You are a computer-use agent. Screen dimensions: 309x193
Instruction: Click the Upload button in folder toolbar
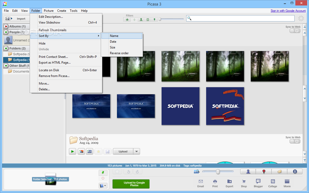click(123, 151)
